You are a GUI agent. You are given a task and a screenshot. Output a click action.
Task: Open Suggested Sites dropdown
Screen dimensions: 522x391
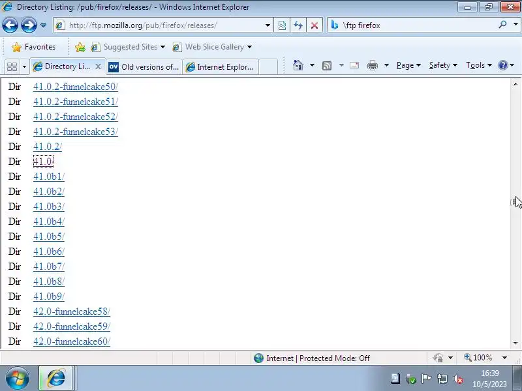pos(128,47)
